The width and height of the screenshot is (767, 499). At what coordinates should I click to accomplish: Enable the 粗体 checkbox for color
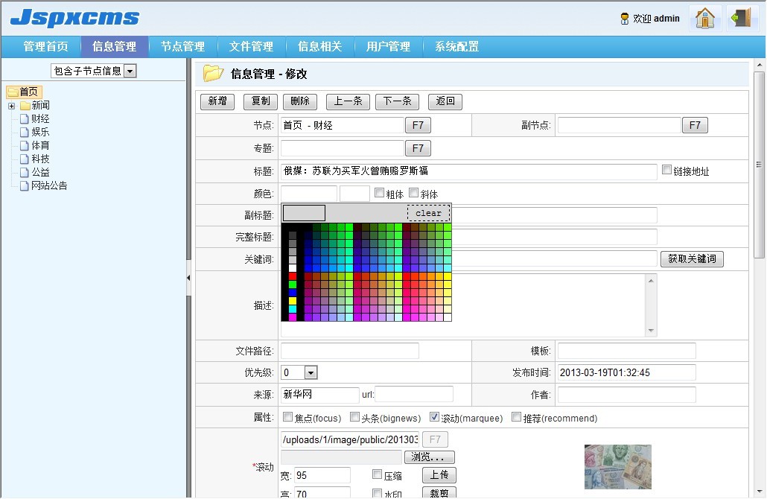(x=379, y=191)
